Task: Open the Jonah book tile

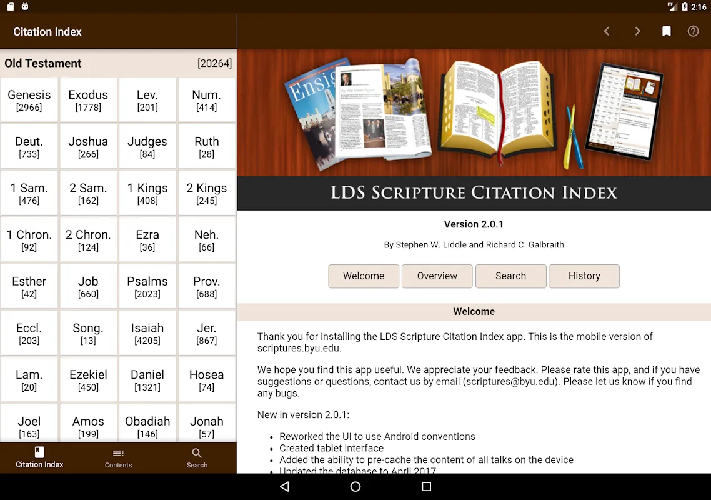Action: click(x=207, y=424)
